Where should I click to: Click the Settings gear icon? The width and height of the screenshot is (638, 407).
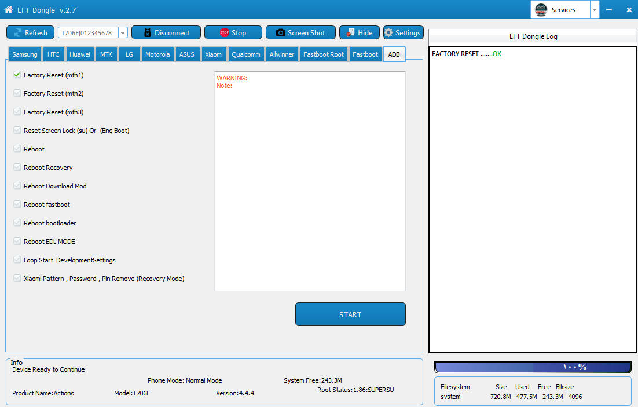pyautogui.click(x=388, y=32)
